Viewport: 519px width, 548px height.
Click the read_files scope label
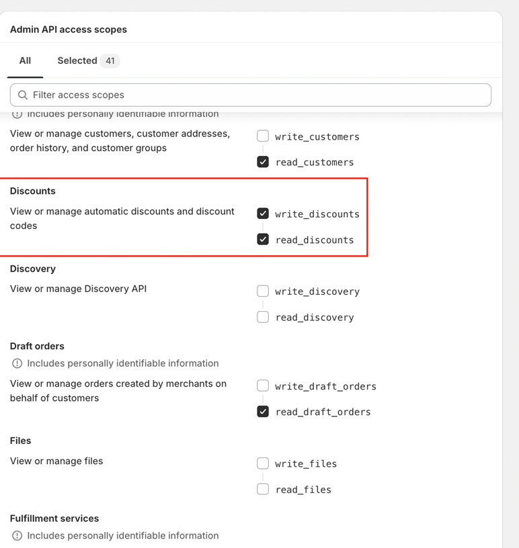pyautogui.click(x=303, y=490)
